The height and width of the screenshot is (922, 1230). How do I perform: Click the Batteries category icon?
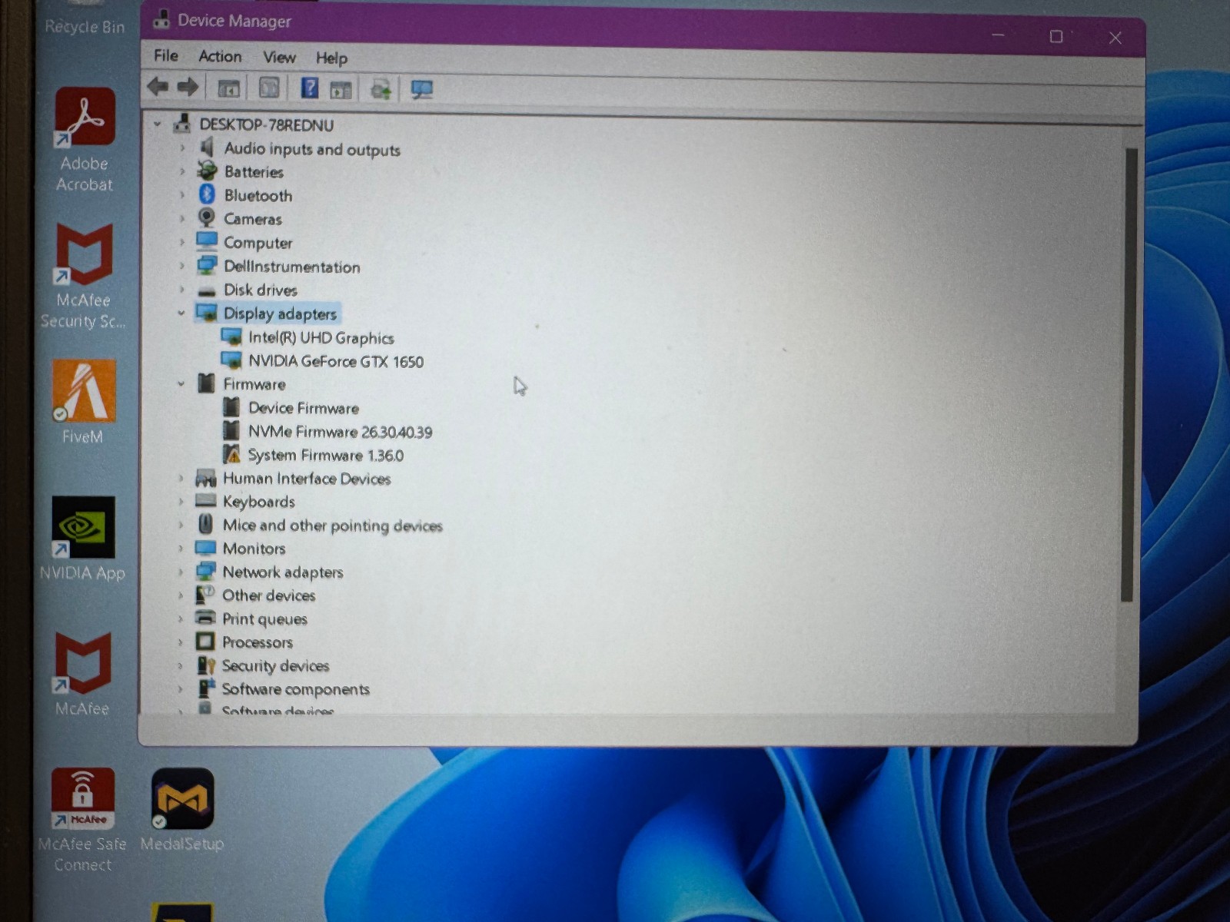(x=206, y=171)
